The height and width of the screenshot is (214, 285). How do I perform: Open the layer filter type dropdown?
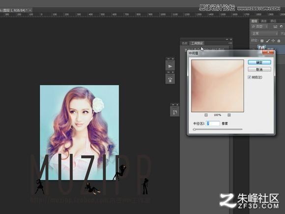tap(260, 26)
